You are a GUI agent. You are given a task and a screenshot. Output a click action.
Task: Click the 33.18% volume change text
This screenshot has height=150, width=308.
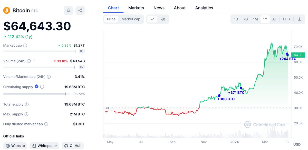(x=61, y=61)
